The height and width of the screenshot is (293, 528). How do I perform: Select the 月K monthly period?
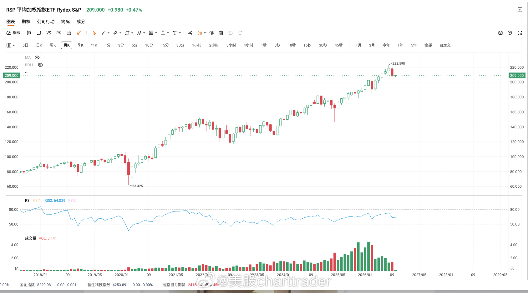(67, 45)
